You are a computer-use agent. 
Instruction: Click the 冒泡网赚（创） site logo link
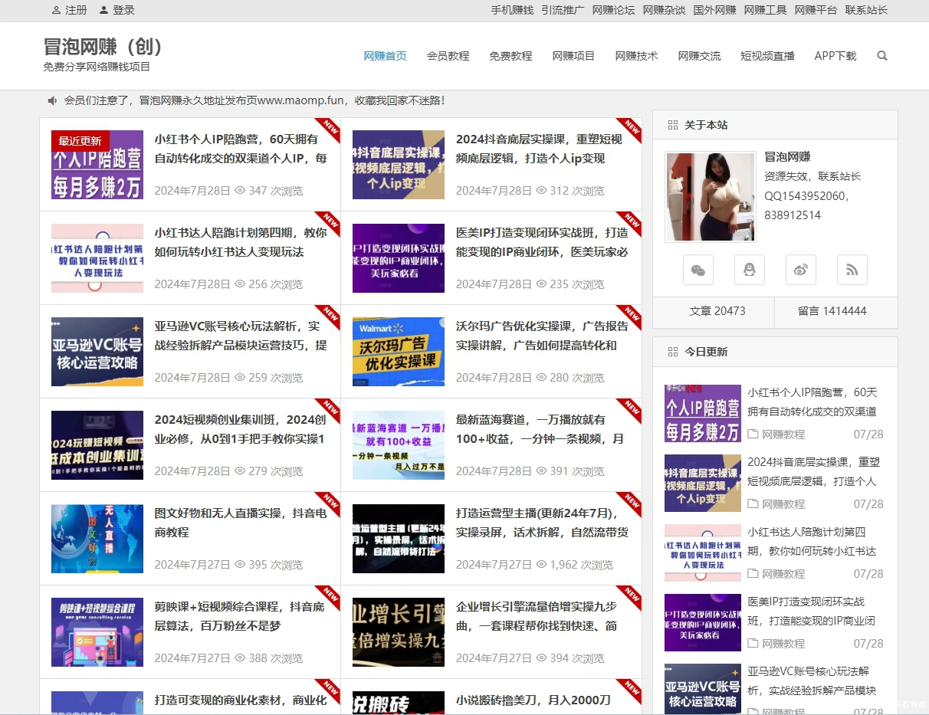pos(103,47)
